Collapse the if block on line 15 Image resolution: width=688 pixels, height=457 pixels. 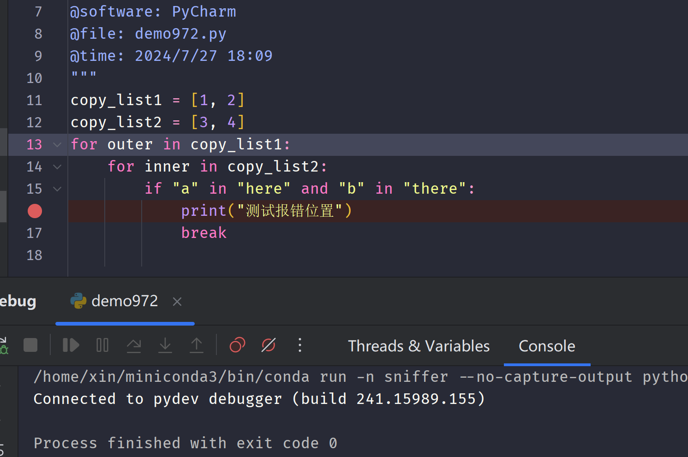57,189
